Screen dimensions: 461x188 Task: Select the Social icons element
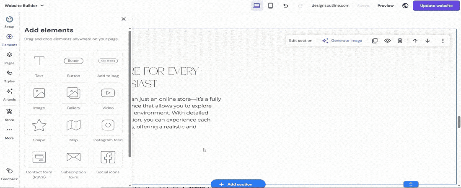coord(108,161)
